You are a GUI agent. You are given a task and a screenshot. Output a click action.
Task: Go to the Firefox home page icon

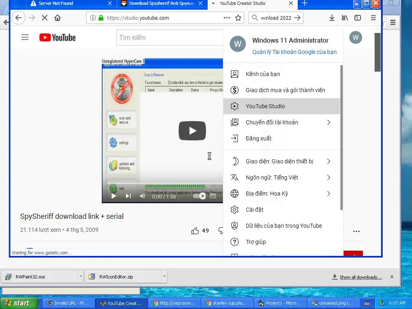58,18
